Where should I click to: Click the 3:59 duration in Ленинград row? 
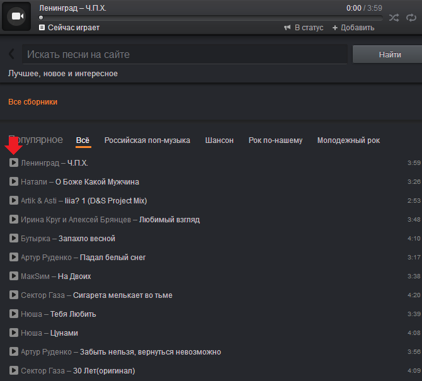pos(414,162)
